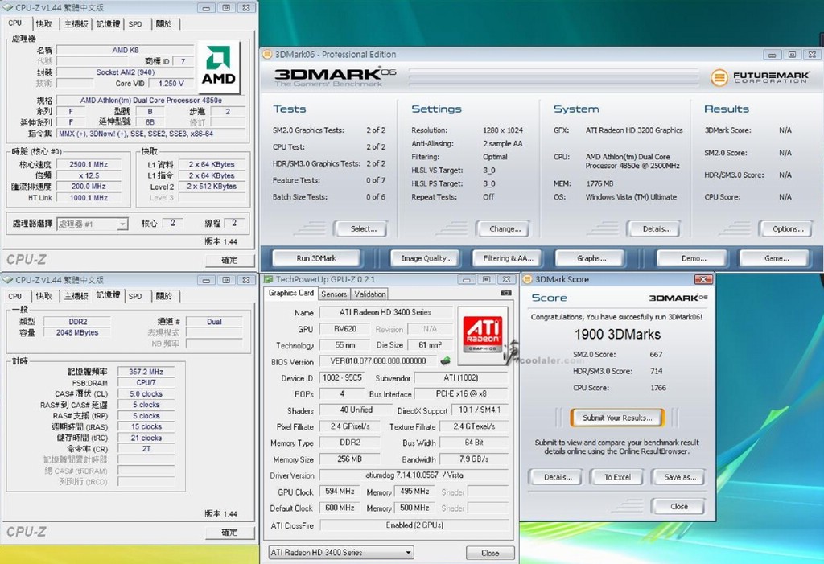
Task: Select the Graphics Card tab in GPU-Z
Action: click(x=291, y=294)
